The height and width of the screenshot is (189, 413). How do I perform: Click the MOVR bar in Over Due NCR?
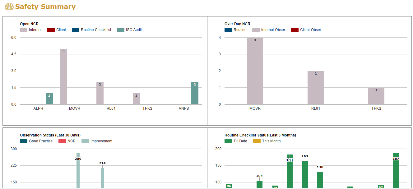click(x=255, y=71)
